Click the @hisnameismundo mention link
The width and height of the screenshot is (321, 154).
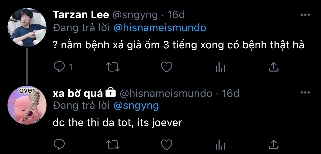click(159, 28)
